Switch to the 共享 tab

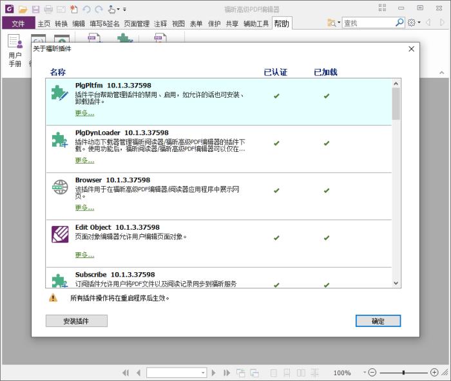point(232,24)
